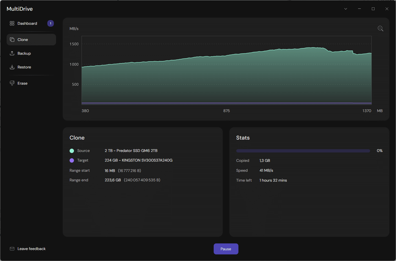Click the green Source color dot
This screenshot has height=261, width=396.
pos(72,151)
